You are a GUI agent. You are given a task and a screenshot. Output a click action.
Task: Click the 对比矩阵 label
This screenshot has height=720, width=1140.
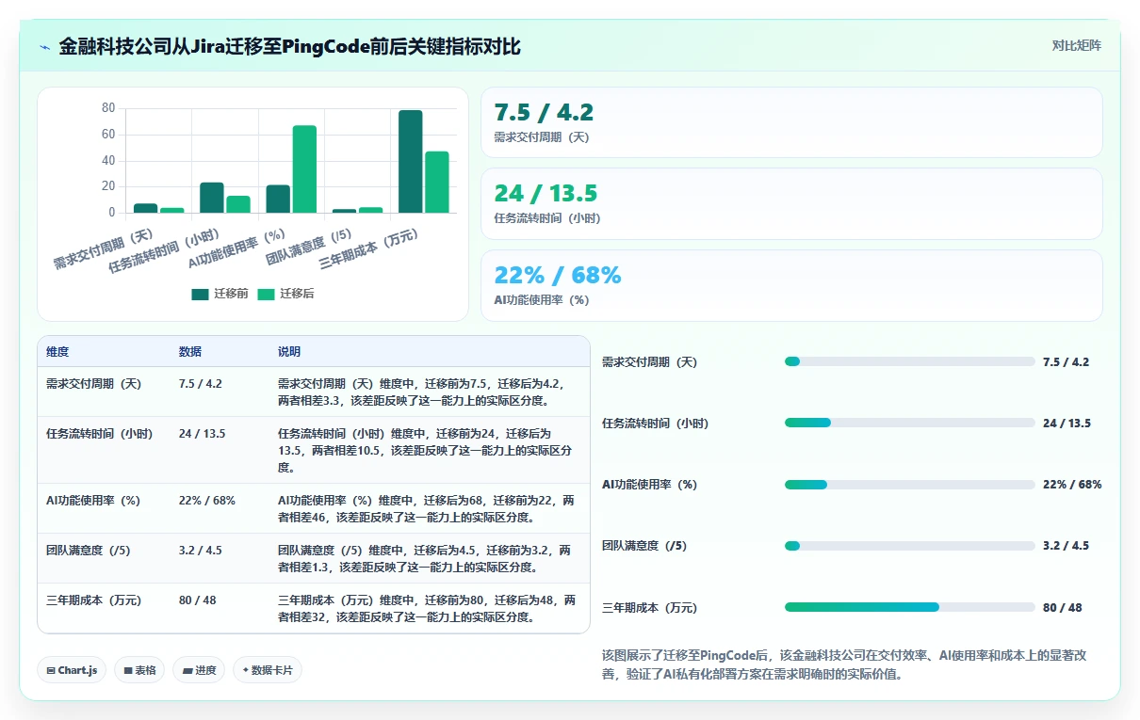(1076, 45)
